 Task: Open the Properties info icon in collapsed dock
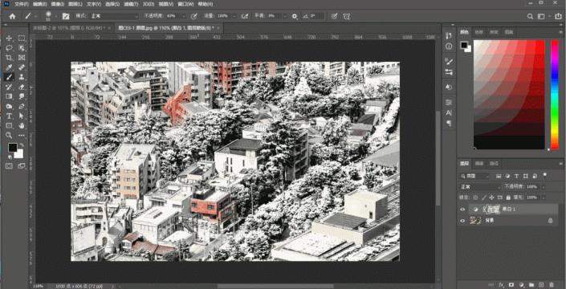[449, 47]
